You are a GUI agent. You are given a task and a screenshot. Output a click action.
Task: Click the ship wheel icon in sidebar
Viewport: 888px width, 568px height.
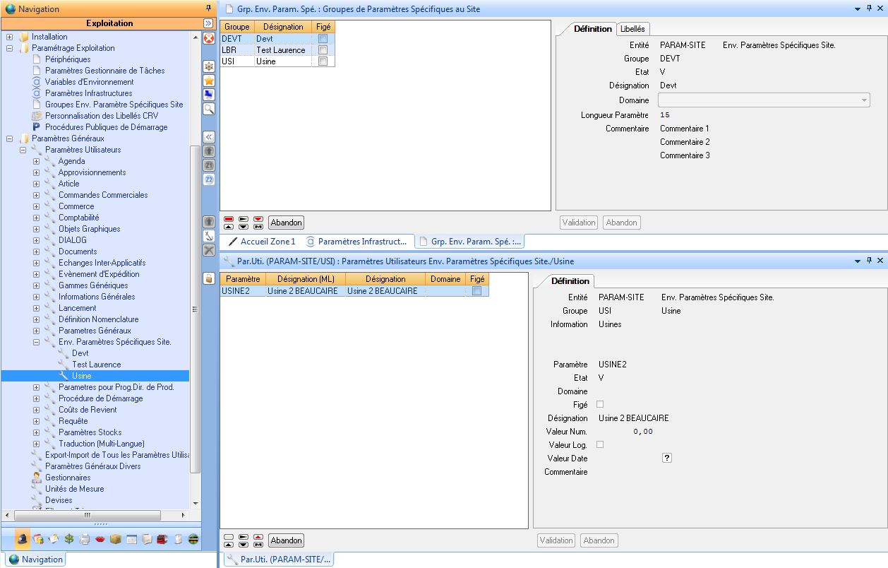pos(209,66)
